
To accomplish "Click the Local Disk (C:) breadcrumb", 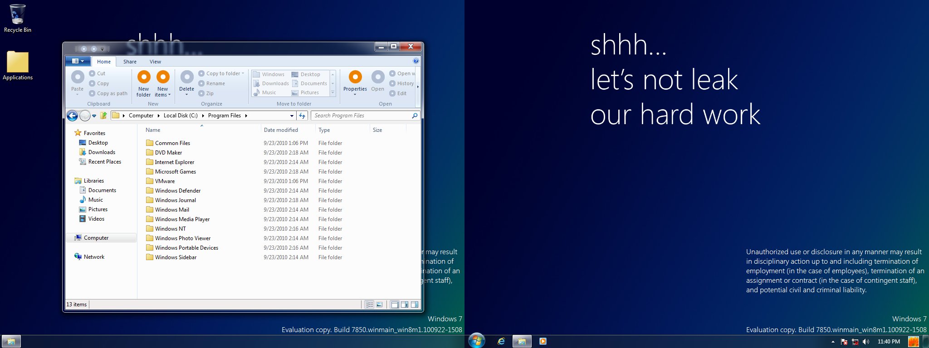I will [x=180, y=116].
